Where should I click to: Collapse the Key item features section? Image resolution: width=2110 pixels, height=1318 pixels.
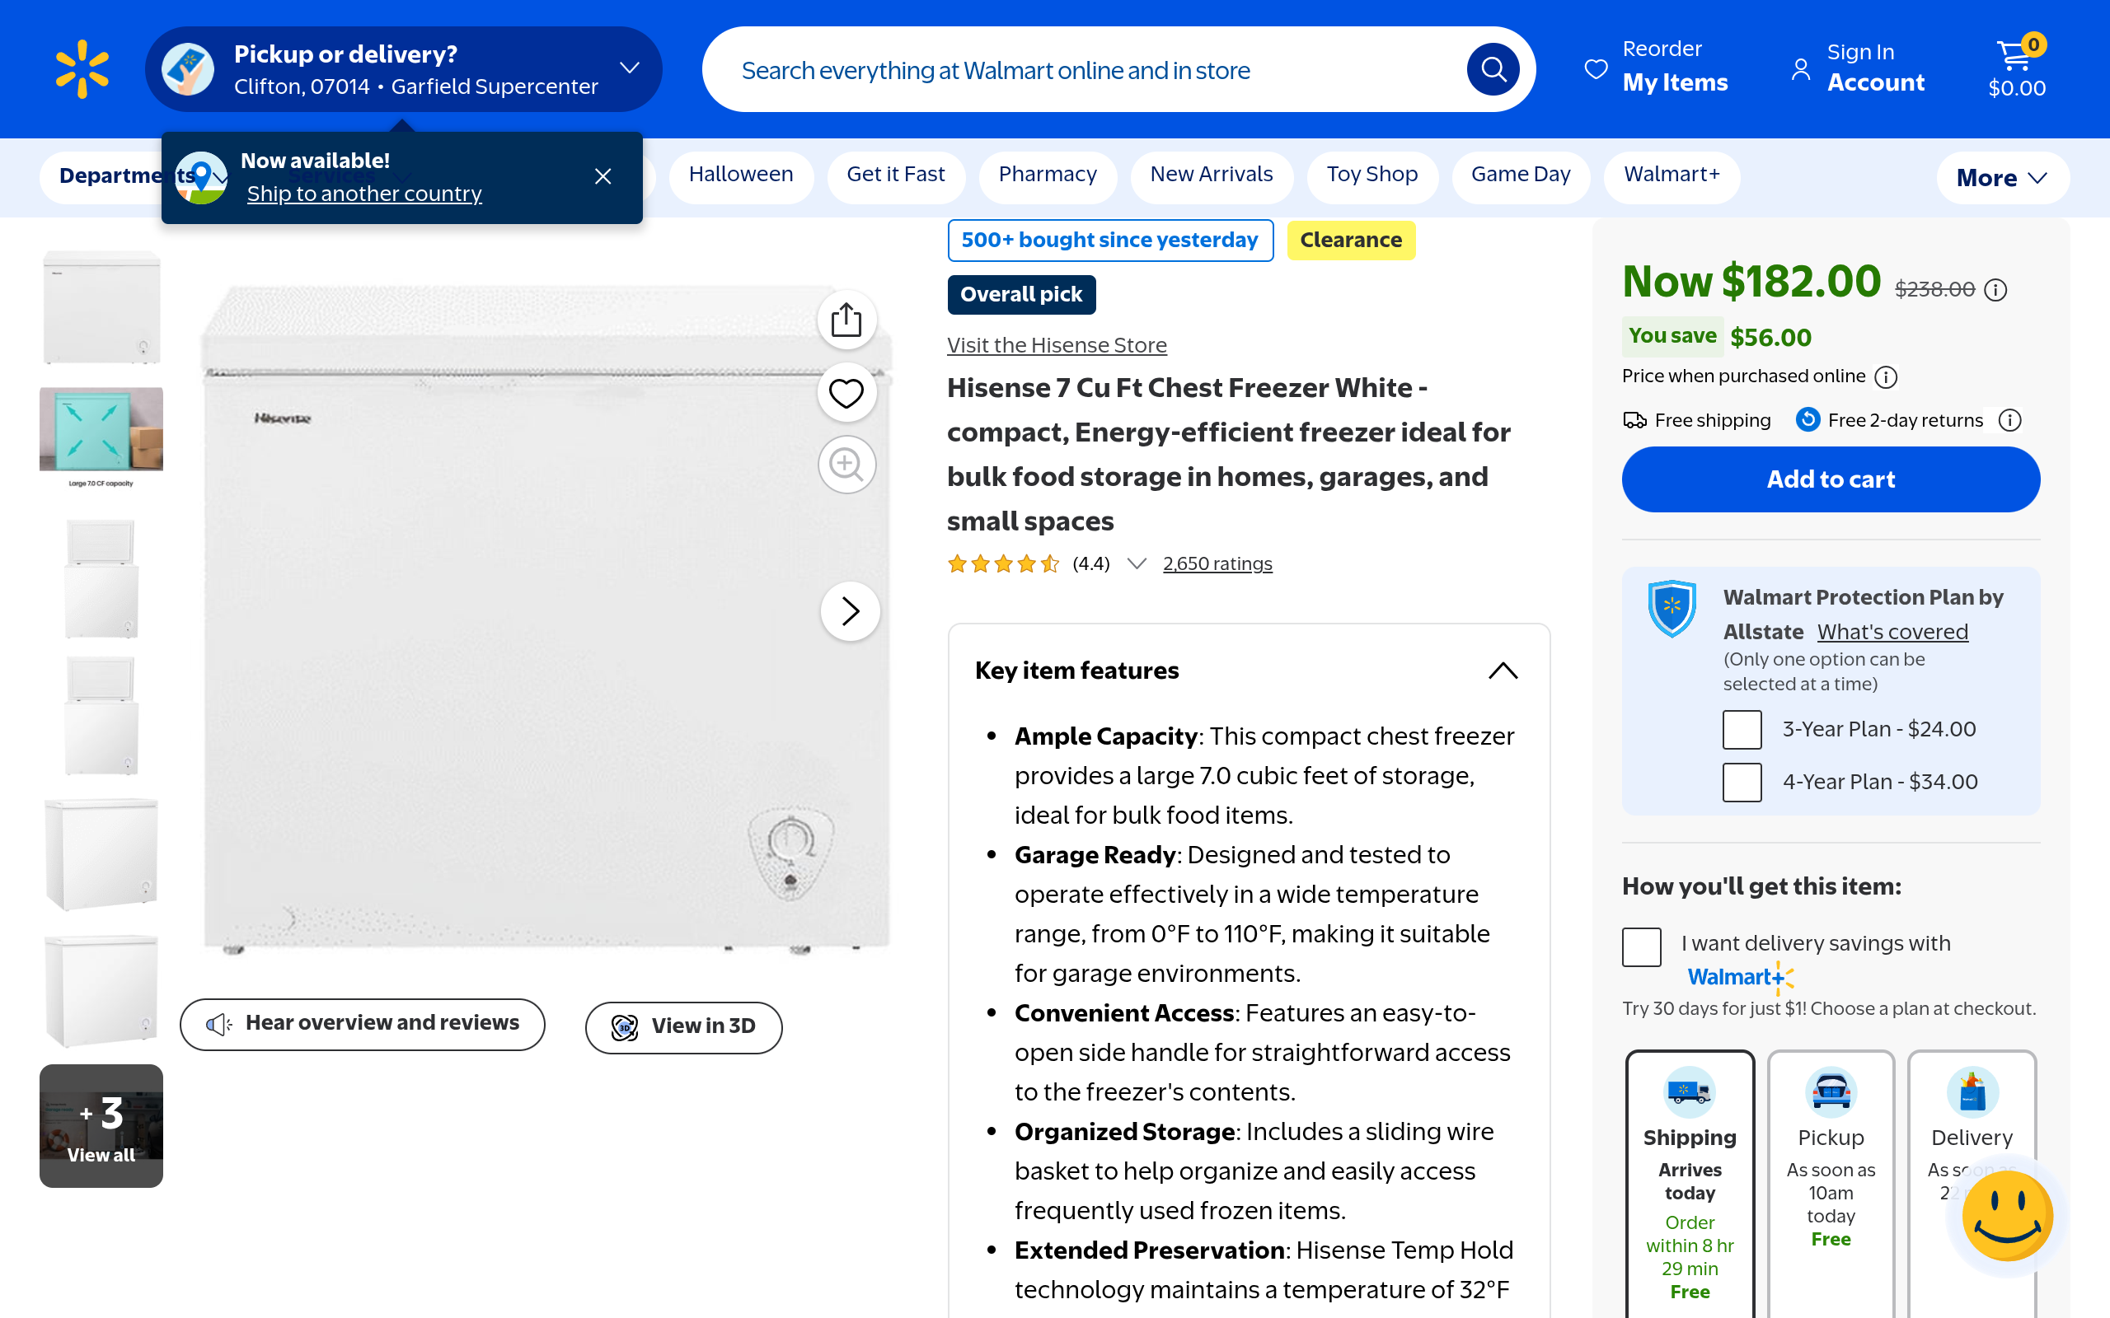(x=1503, y=671)
